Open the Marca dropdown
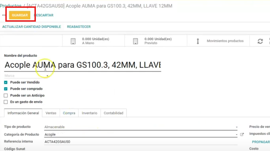The height and width of the screenshot is (151, 270). 27,76
